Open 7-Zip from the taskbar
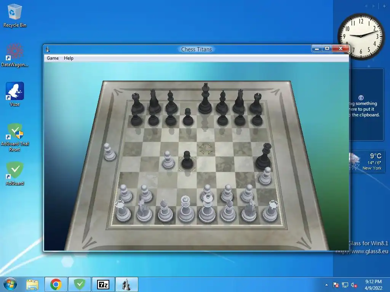This screenshot has height=292, width=390. coord(103,284)
